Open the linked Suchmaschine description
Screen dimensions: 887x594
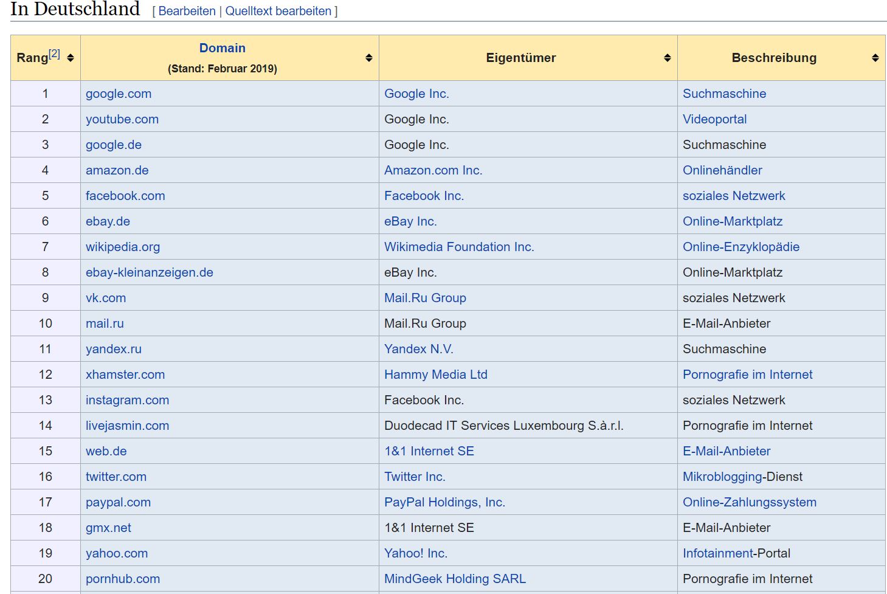[724, 94]
